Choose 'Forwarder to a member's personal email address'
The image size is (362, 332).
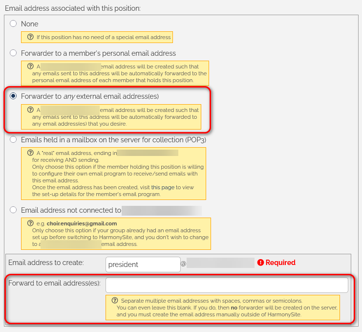(x=13, y=53)
